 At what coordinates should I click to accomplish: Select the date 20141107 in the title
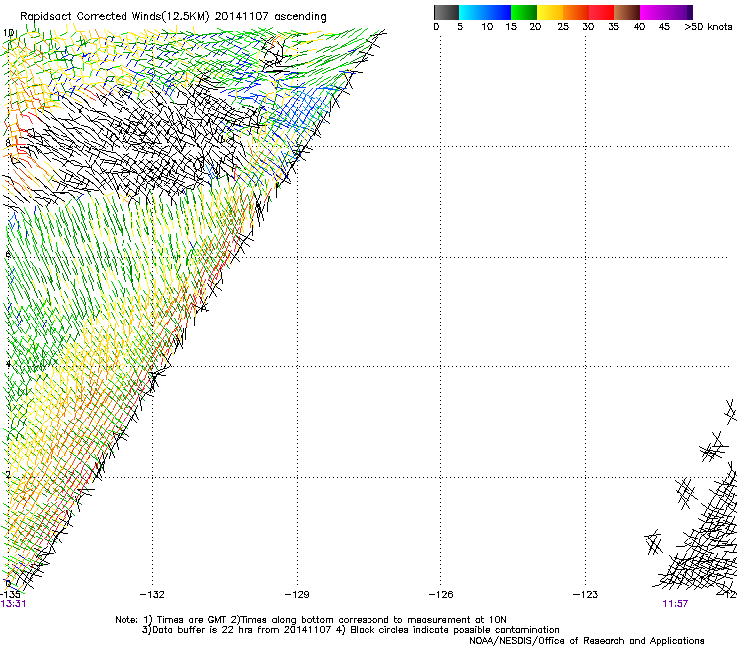(242, 16)
